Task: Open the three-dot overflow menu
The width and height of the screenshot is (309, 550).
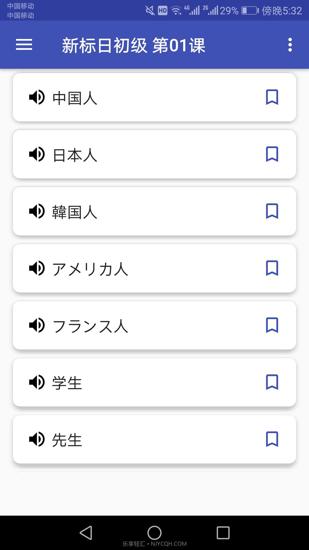Action: click(290, 45)
